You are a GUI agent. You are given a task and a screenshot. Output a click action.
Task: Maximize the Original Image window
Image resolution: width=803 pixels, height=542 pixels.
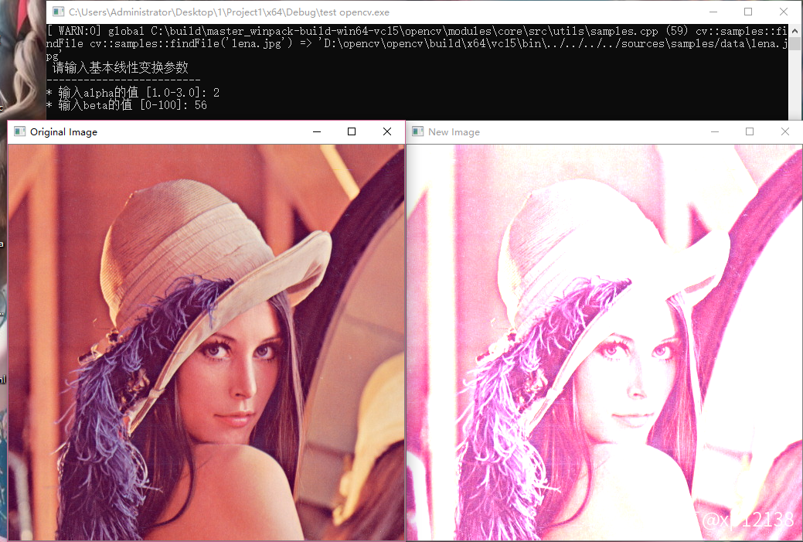point(352,131)
